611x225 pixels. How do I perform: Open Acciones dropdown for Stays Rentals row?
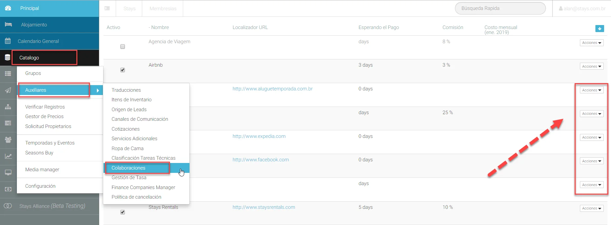pyautogui.click(x=591, y=208)
